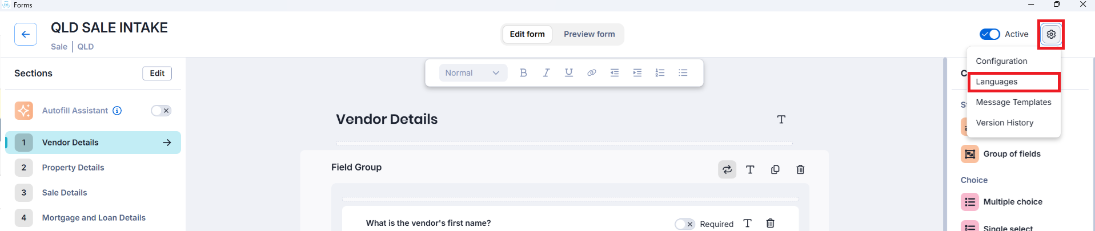The width and height of the screenshot is (1095, 231).
Task: Toggle Required for vendor's first name
Action: (684, 224)
